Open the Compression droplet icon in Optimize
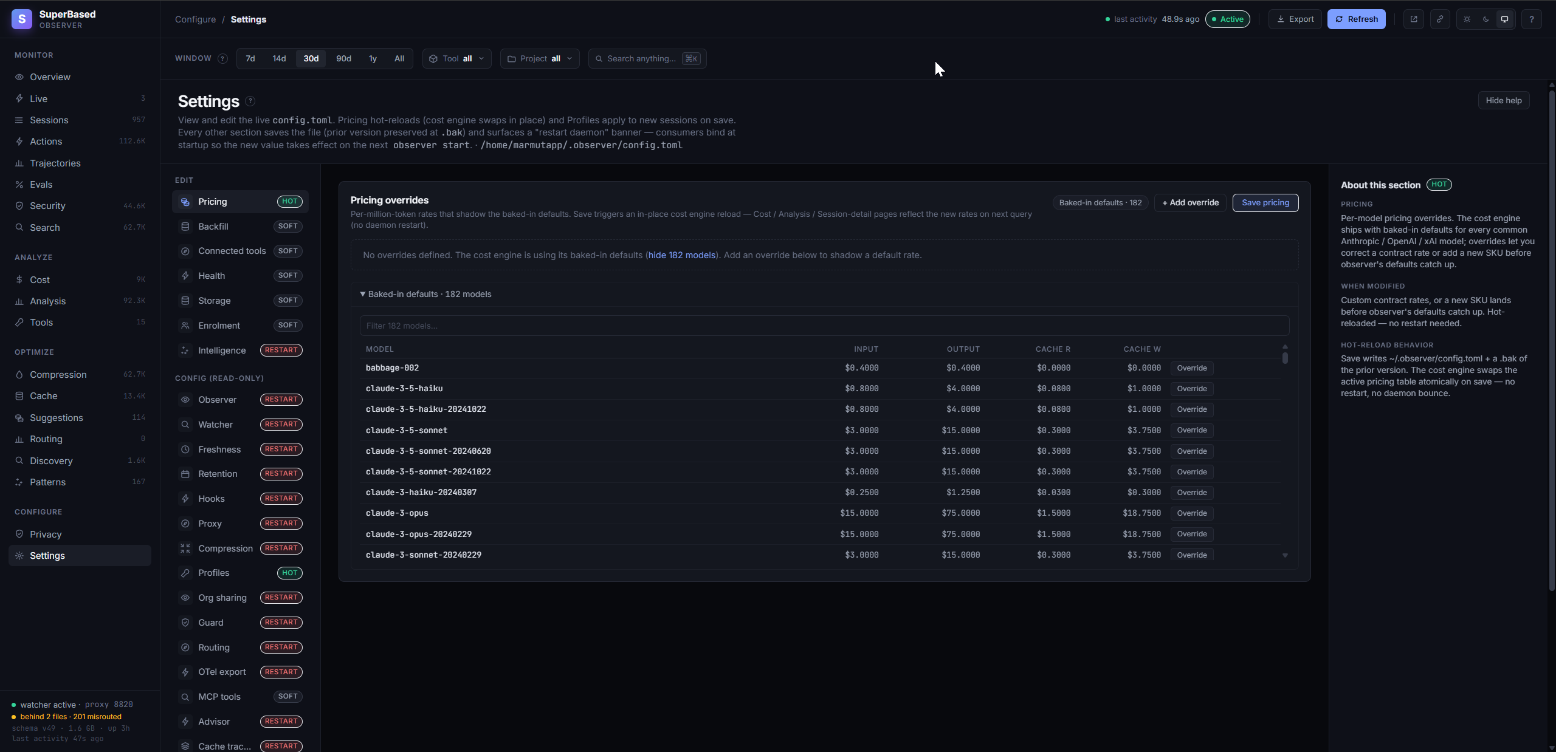1556x752 pixels. [19, 375]
